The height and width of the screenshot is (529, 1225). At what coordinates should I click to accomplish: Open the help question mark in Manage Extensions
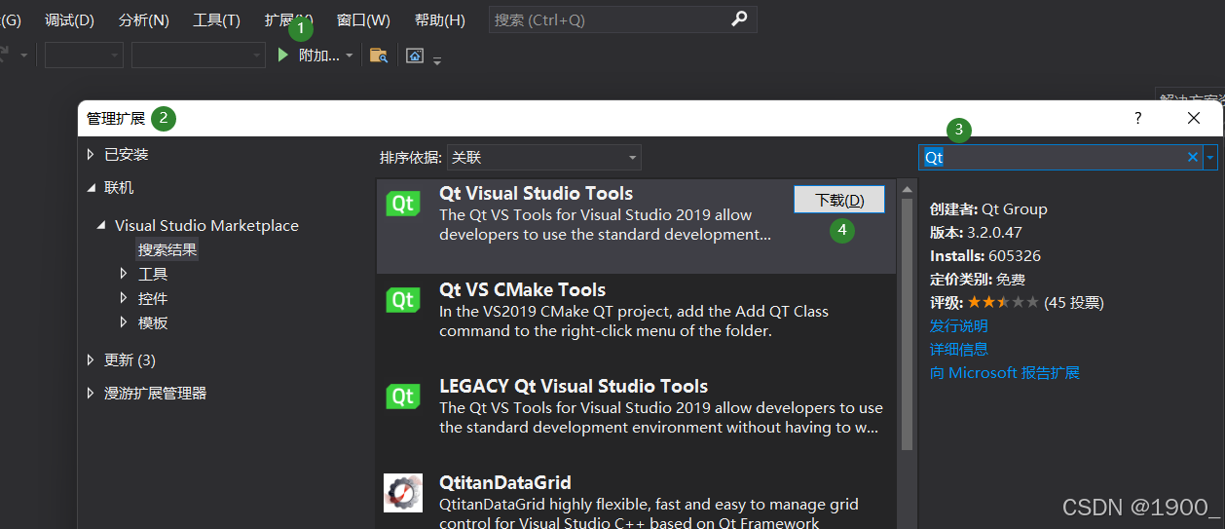click(1137, 118)
